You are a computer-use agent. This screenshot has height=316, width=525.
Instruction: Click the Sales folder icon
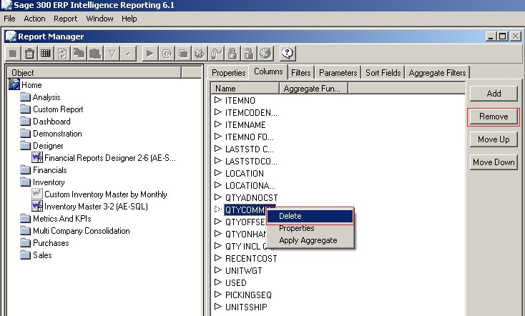point(25,255)
